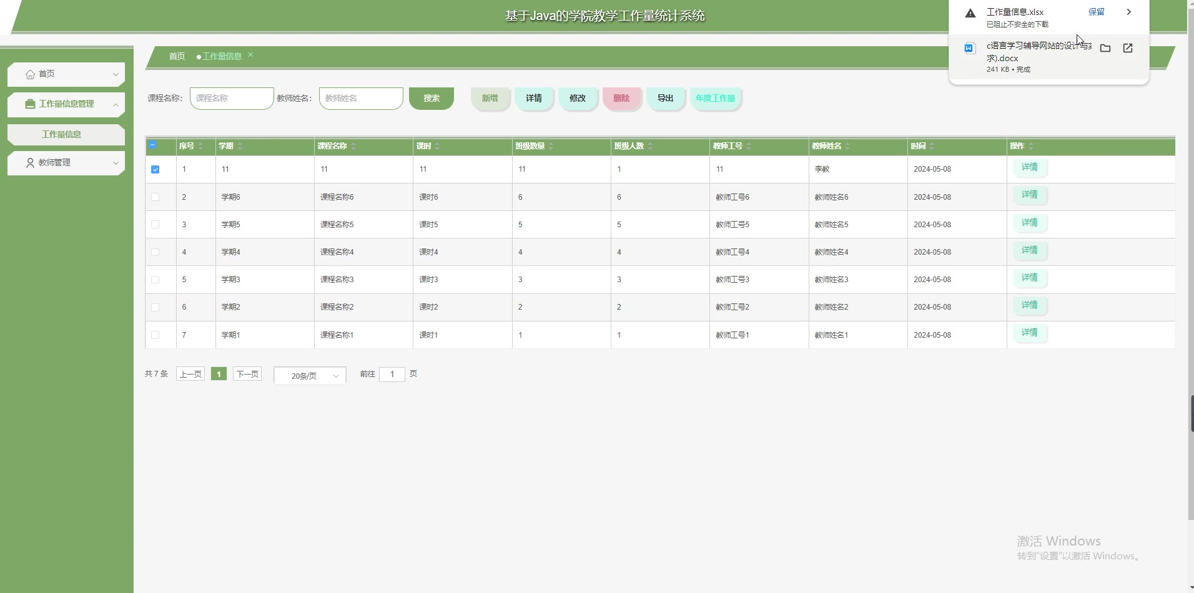Show downloaded docx file in folder
Screen dimensions: 1194x593
point(1105,48)
